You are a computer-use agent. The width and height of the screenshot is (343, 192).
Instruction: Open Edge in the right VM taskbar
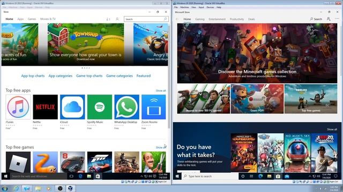click(260, 176)
